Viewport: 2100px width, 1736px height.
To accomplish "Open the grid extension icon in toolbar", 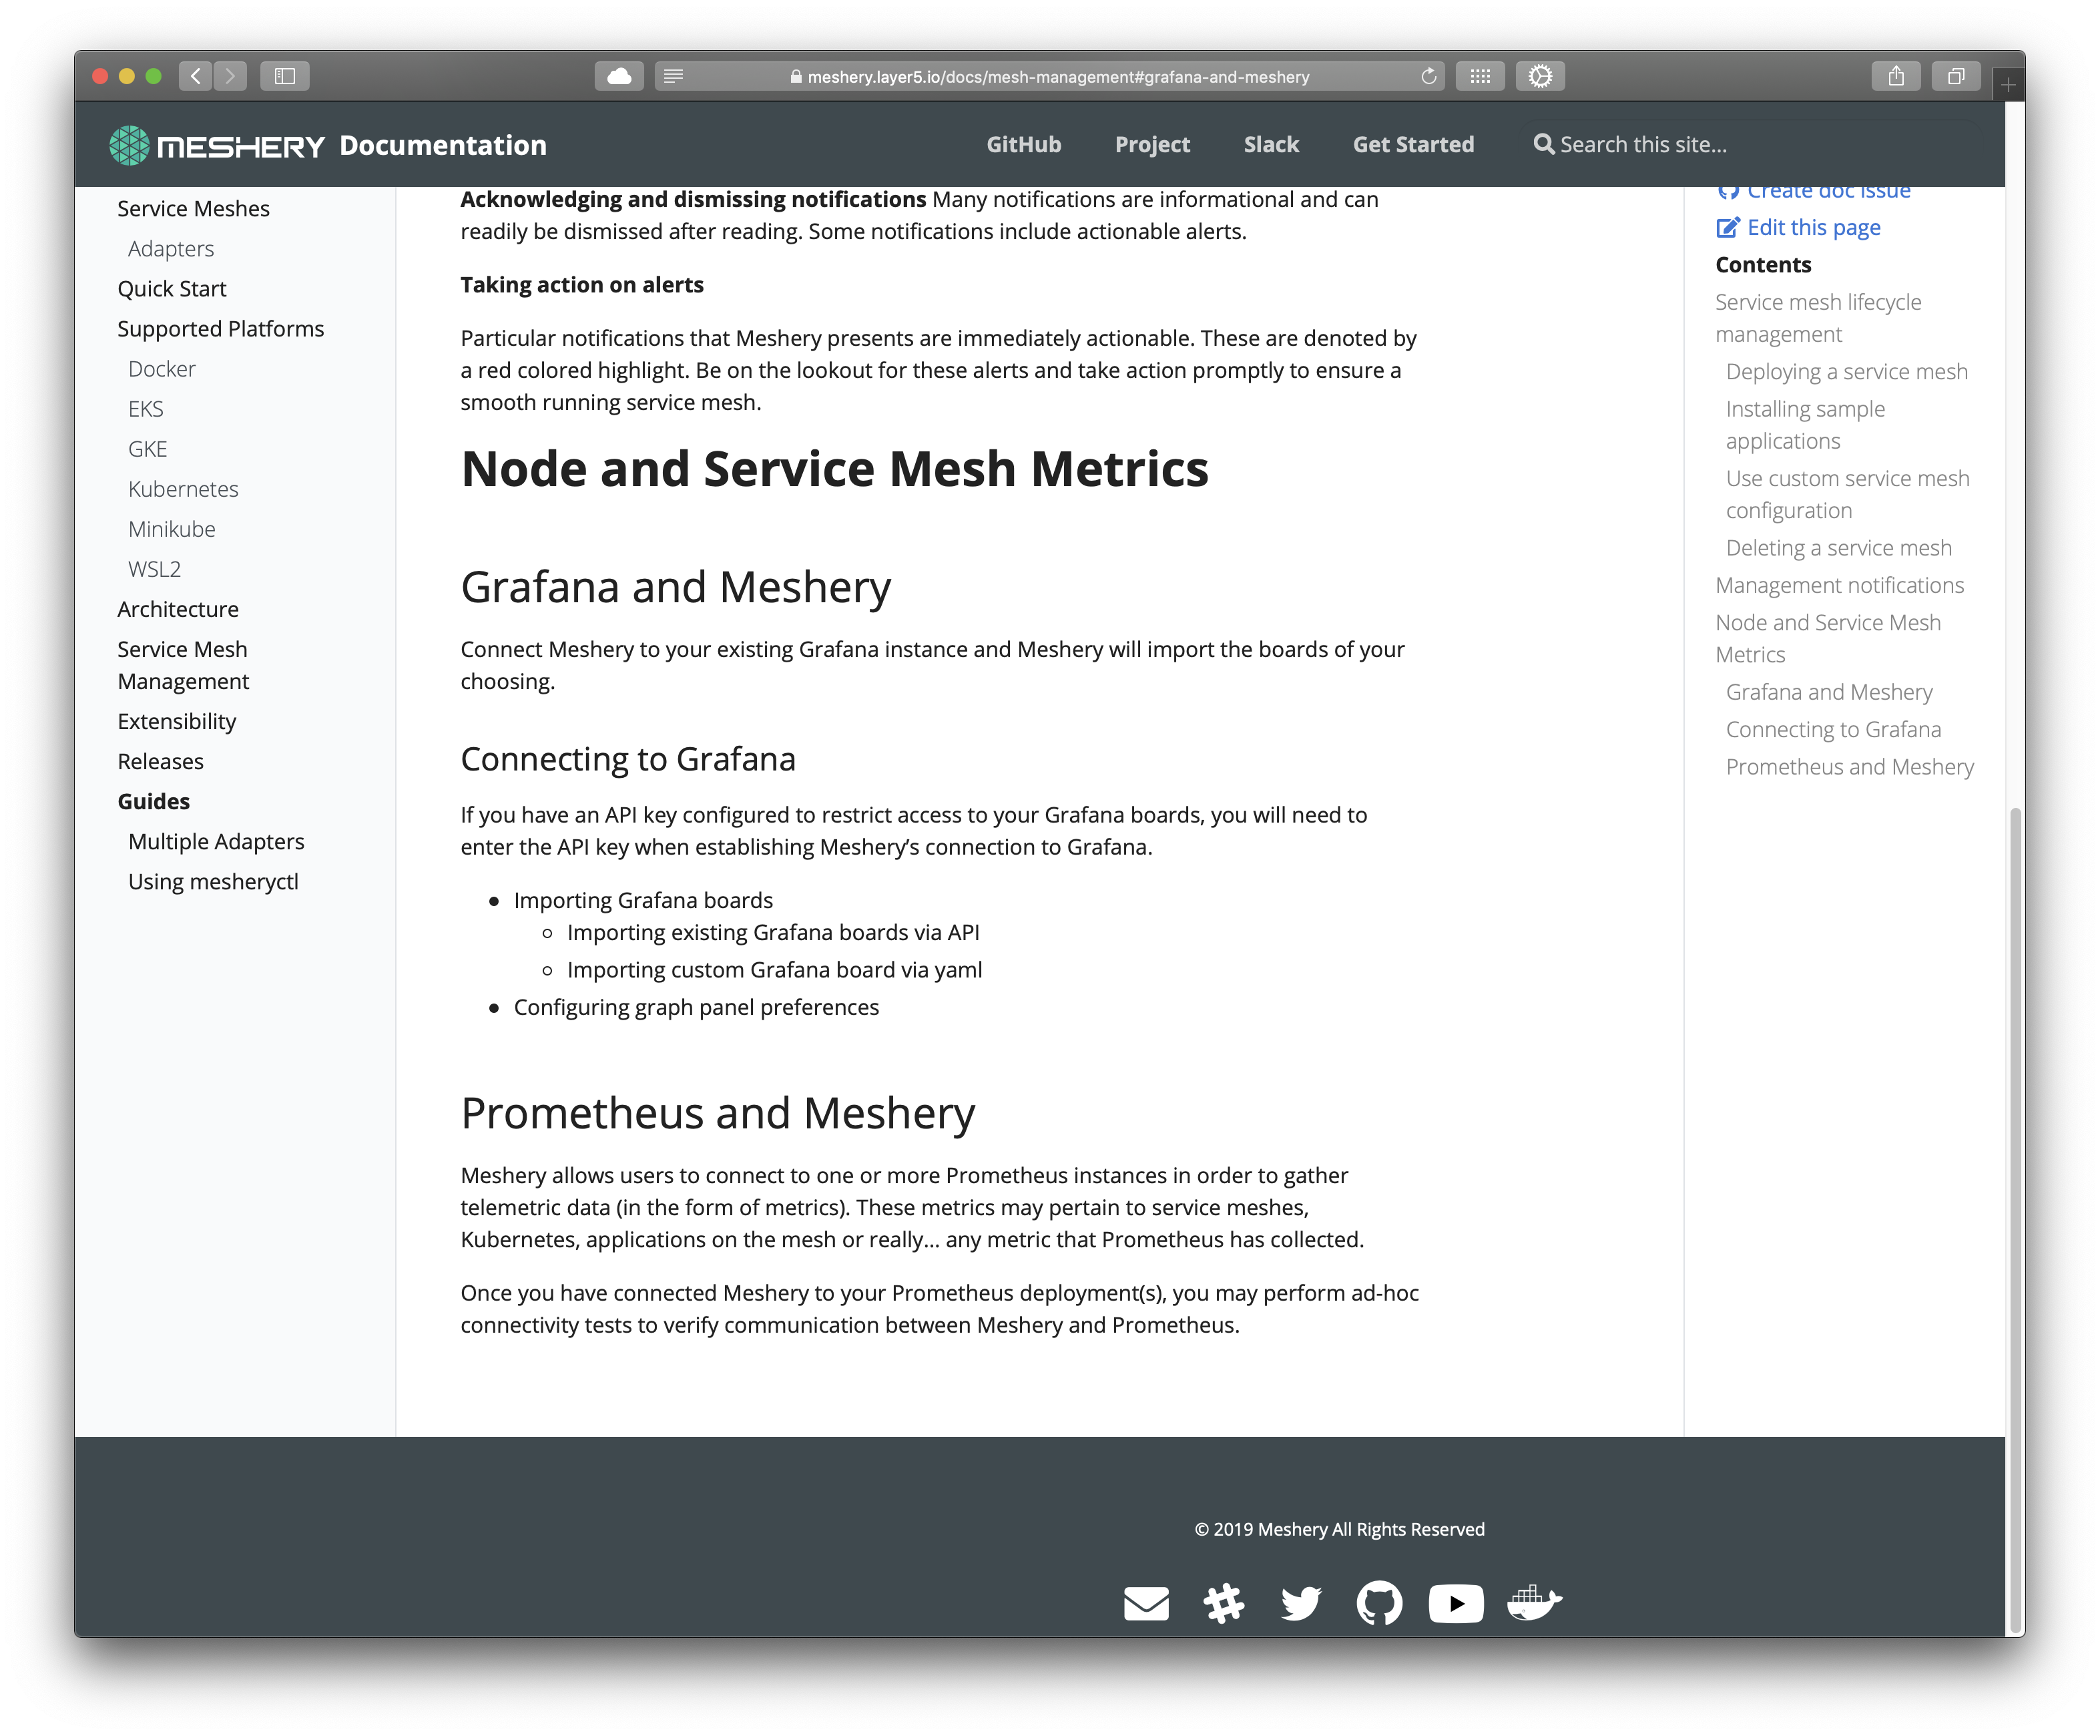I will coord(1481,76).
